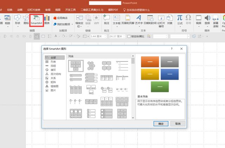Insert 图标 icons from ribbon
Image resolution: width=225 pixels, height=148 pixels.
coord(26,20)
